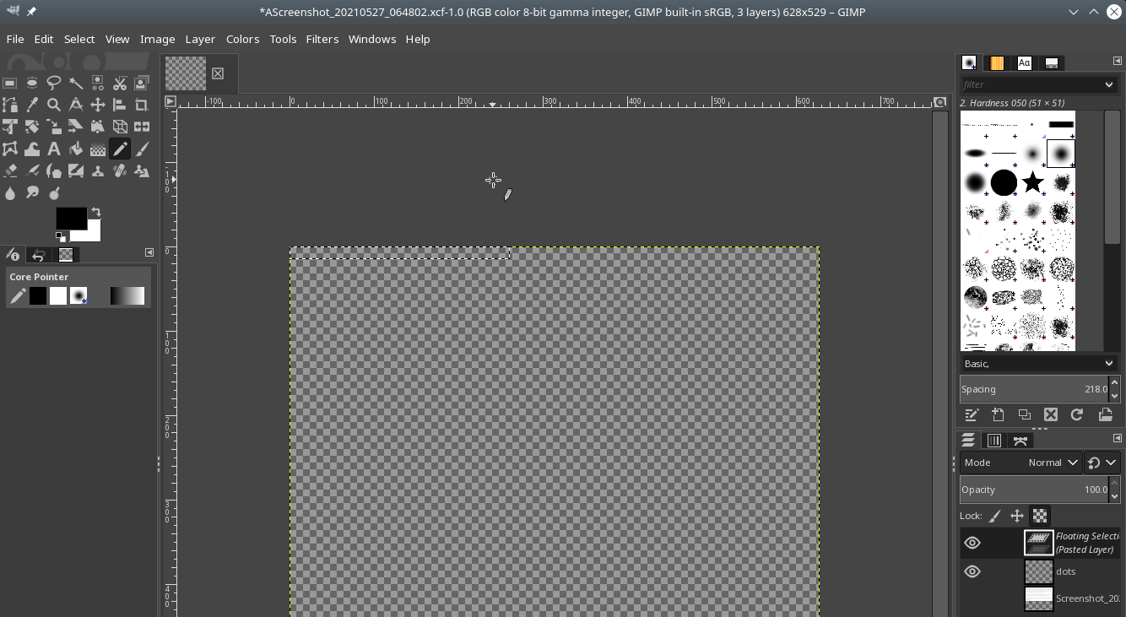Viewport: 1126px width, 617px height.
Task: Open the Filters menu
Action: click(x=322, y=39)
